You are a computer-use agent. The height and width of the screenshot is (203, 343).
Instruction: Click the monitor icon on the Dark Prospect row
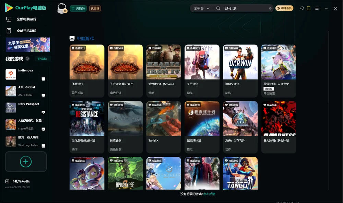[x=43, y=112]
